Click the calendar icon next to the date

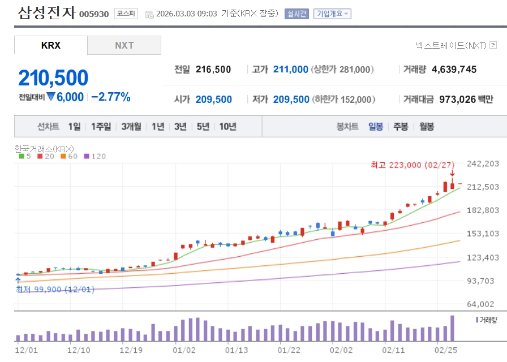(x=149, y=14)
